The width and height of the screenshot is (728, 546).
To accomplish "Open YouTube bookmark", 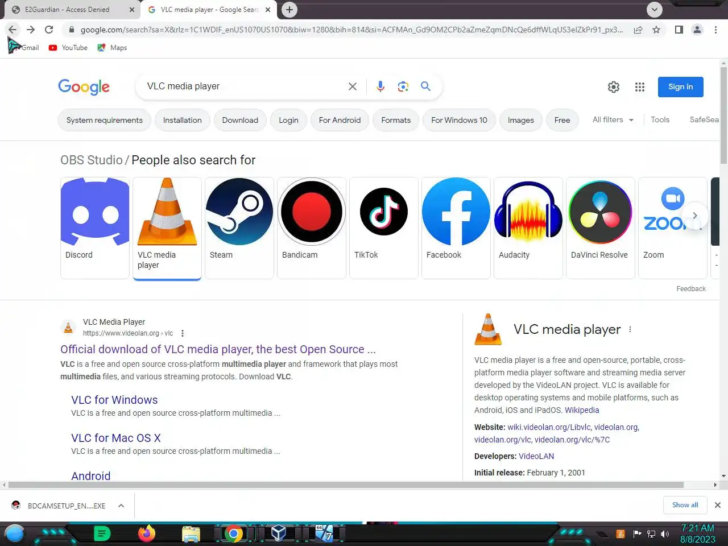I will point(68,48).
